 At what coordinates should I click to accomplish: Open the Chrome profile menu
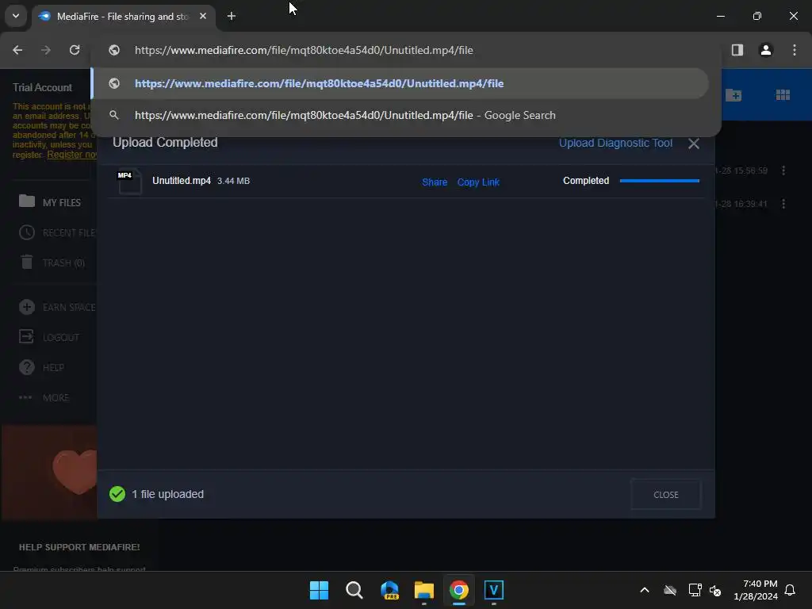(x=765, y=50)
